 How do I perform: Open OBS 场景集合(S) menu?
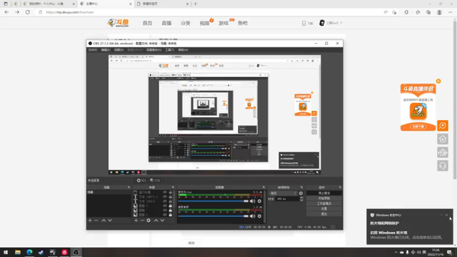[x=154, y=50]
